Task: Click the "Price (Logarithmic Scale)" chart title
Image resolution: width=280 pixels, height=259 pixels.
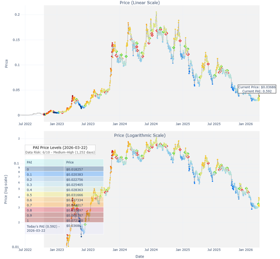Action: click(x=140, y=135)
